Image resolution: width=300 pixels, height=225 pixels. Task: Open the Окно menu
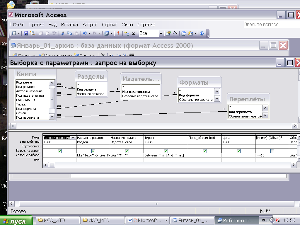click(x=127, y=25)
